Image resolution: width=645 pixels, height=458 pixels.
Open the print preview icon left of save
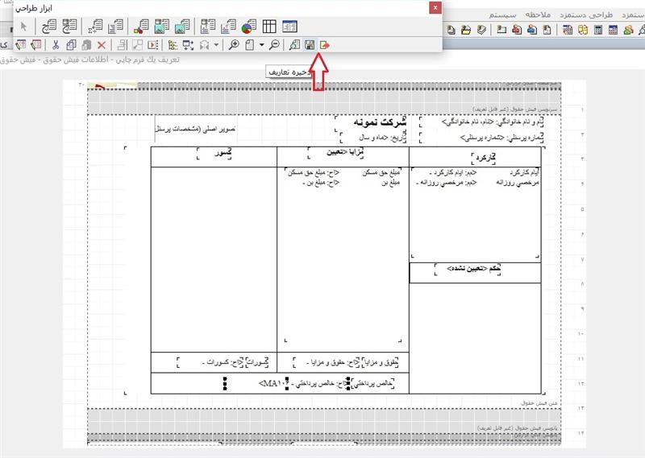click(x=295, y=45)
